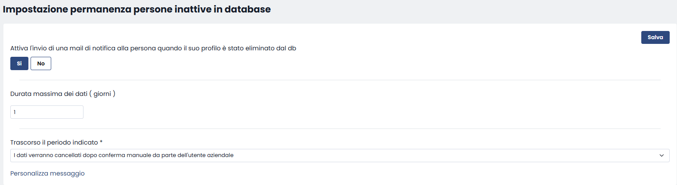Viewport: 677px width, 185px height.
Task: Place cursor in the giorni number box
Action: [x=47, y=112]
